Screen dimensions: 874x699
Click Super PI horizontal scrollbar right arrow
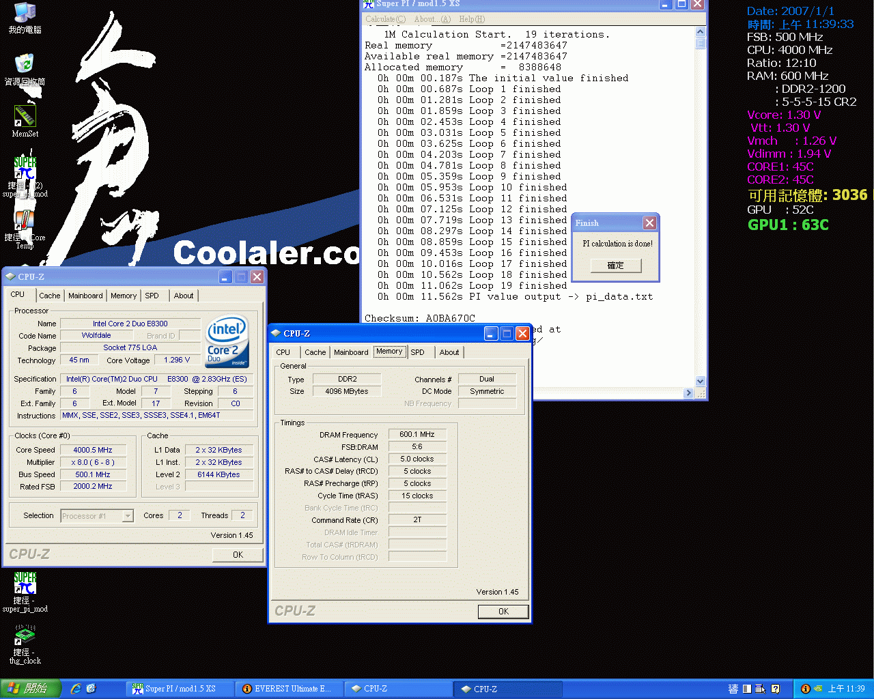pyautogui.click(x=688, y=393)
